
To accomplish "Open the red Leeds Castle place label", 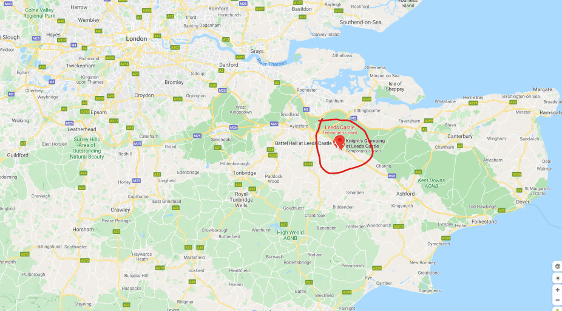I will tap(340, 128).
